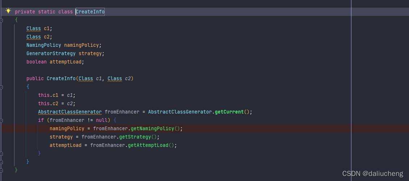Screen dimensions: 409x181
Task: Click 'this' on the 'this.c2 = c2' line
Action: tap(44, 104)
